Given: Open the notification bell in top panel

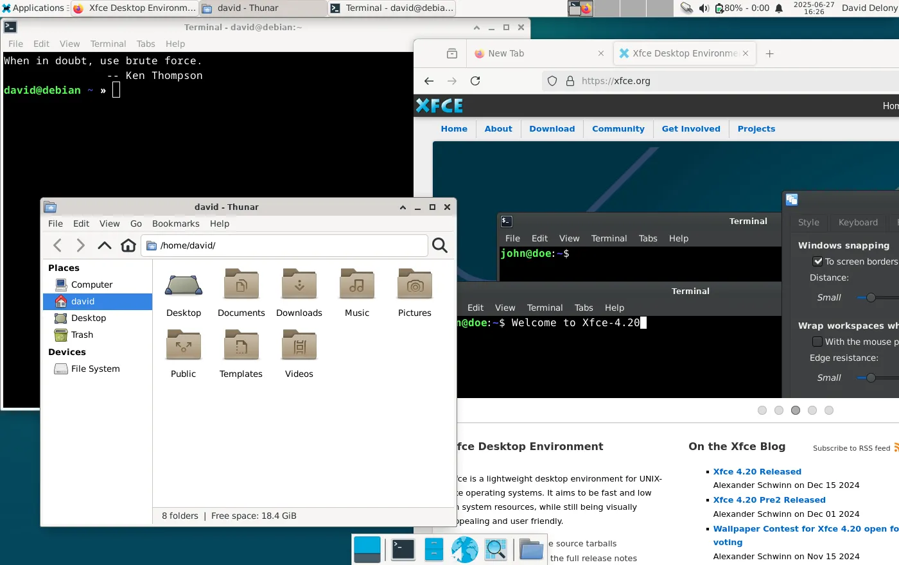Looking at the screenshot, I should 779,8.
